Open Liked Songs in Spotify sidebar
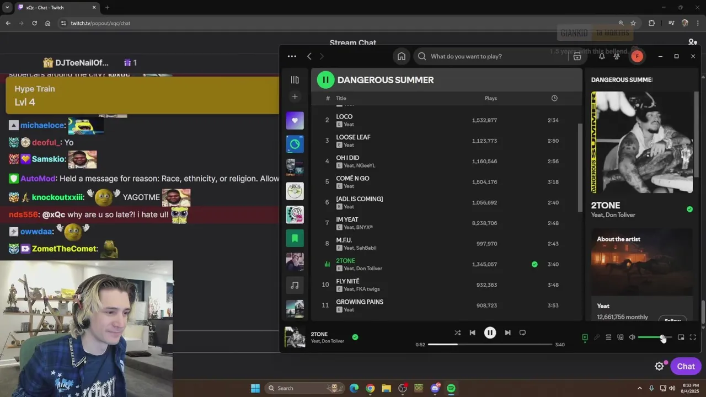 (295, 121)
